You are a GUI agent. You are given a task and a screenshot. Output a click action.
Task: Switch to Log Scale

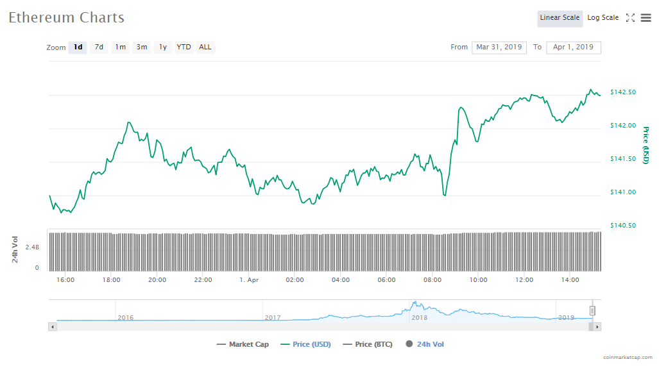pyautogui.click(x=603, y=18)
